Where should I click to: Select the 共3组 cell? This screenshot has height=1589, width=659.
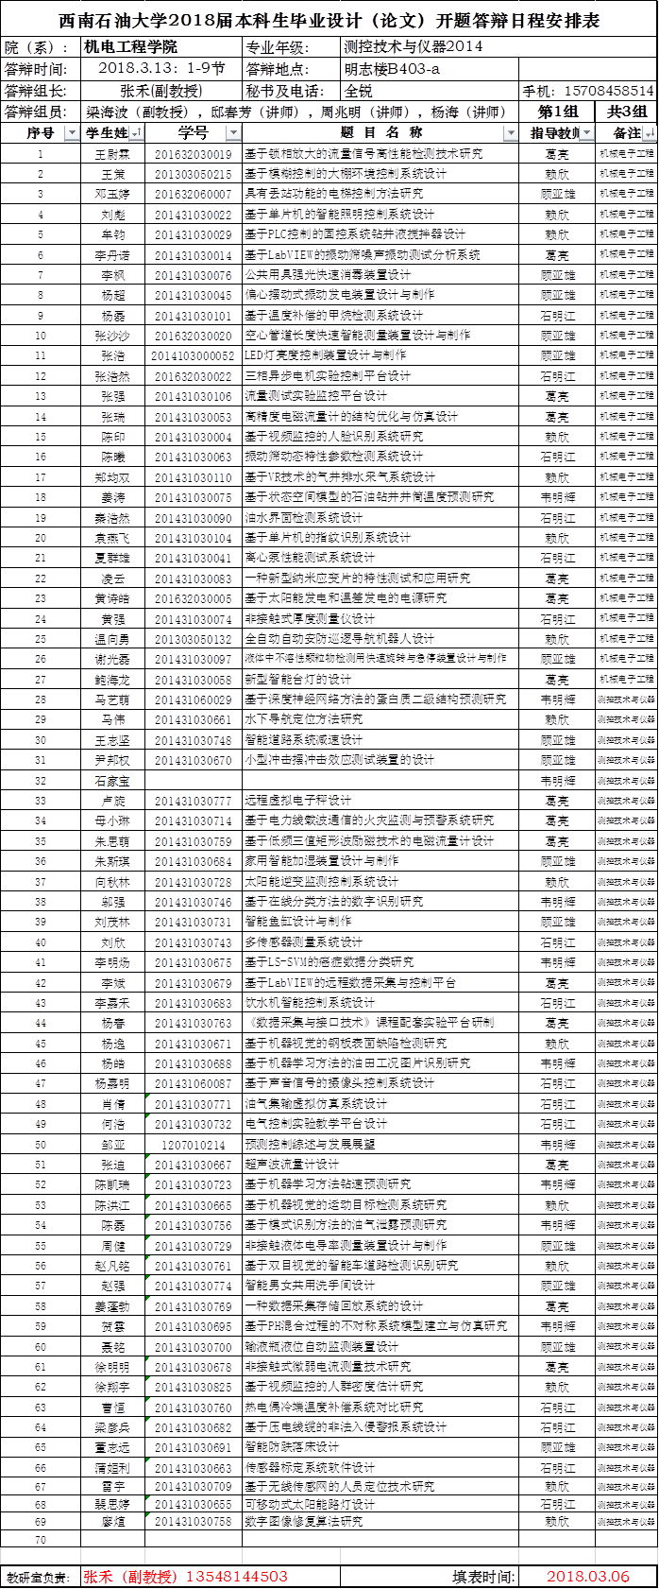point(627,112)
